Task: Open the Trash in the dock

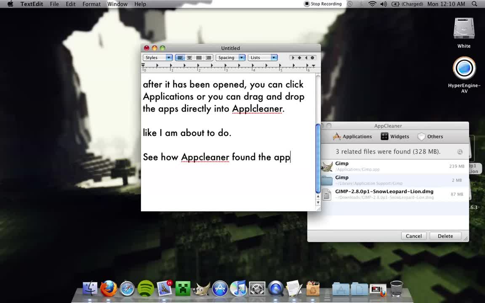Action: point(397,289)
